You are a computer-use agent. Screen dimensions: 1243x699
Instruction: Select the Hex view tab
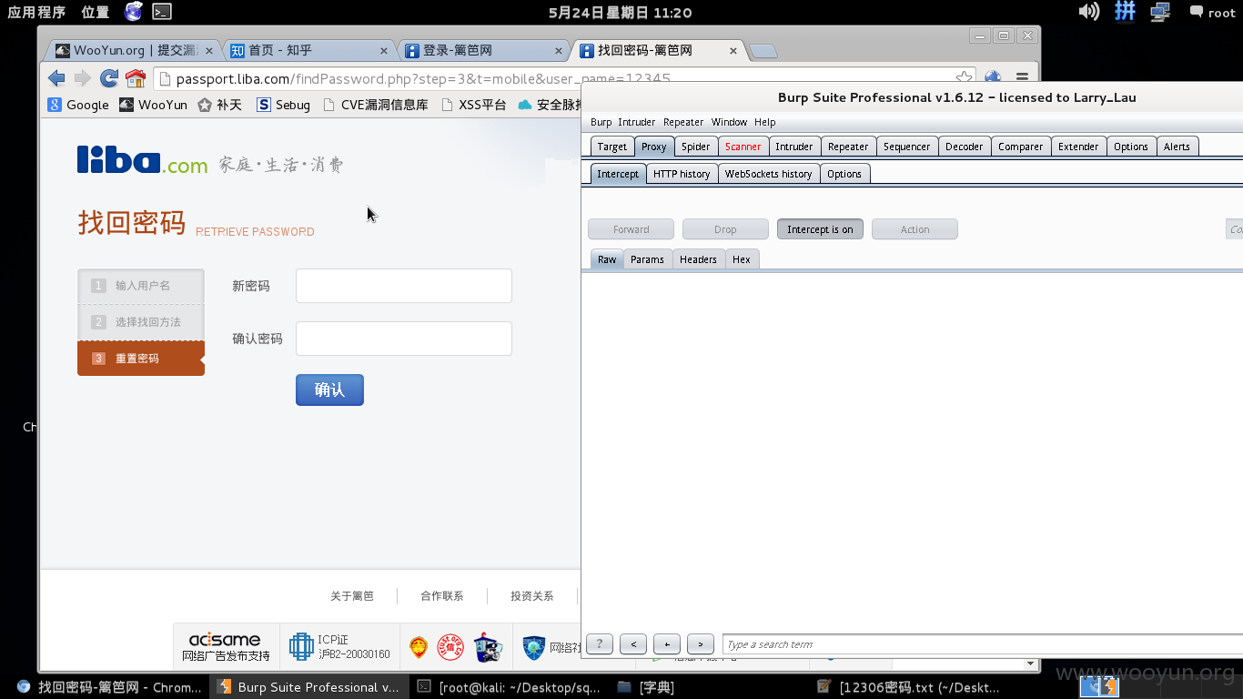click(x=742, y=259)
